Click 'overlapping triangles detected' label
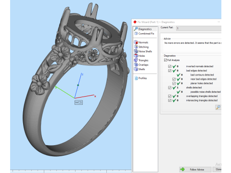This screenshot has height=173, width=231. [x=202, y=96]
